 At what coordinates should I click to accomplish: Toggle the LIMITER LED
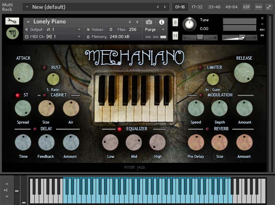201,68
